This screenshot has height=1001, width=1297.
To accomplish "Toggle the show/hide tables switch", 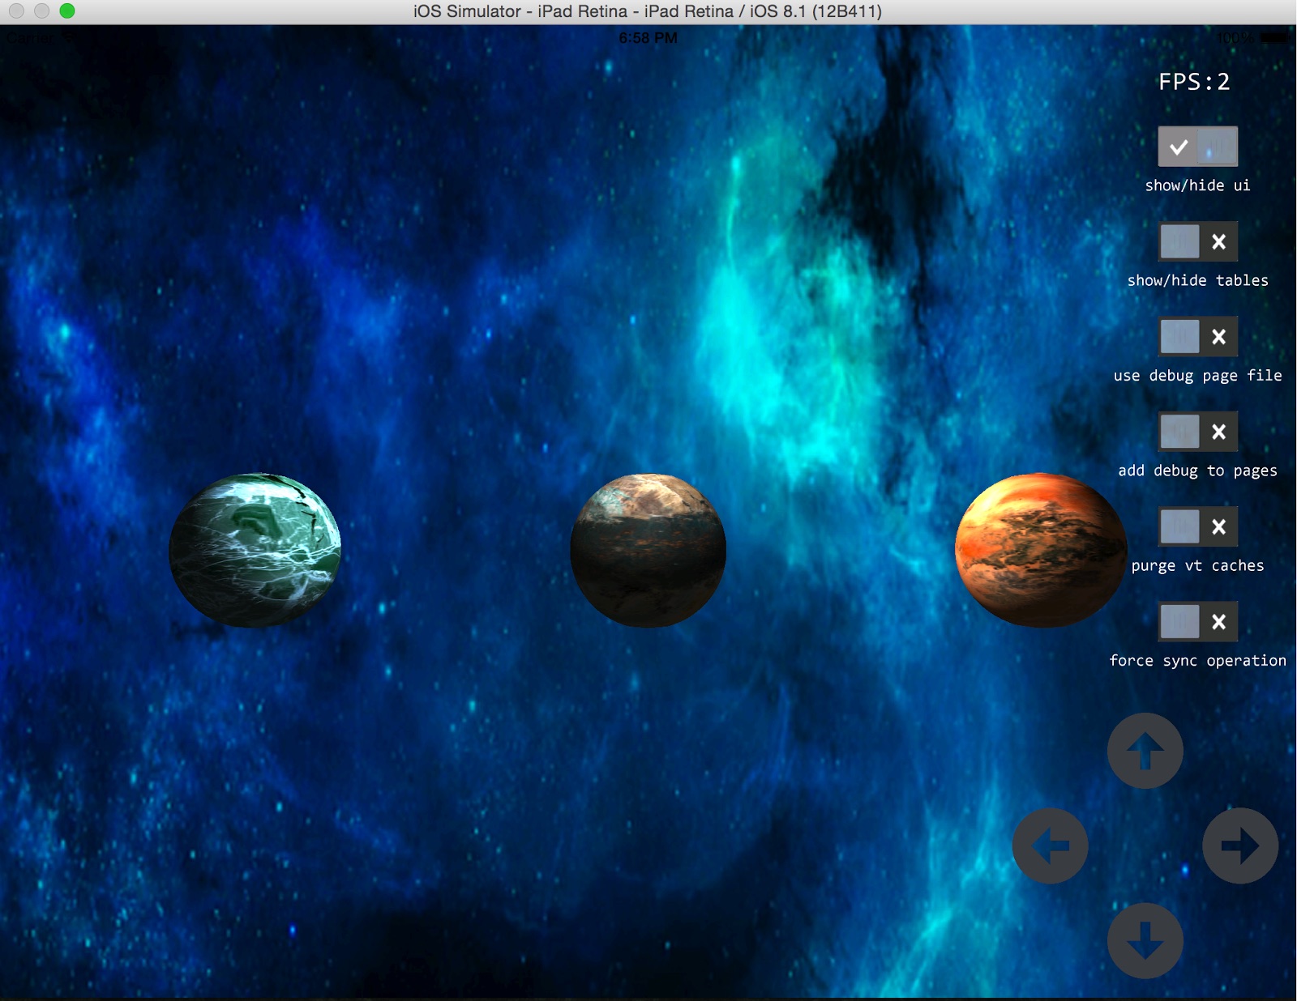I will coord(1198,241).
